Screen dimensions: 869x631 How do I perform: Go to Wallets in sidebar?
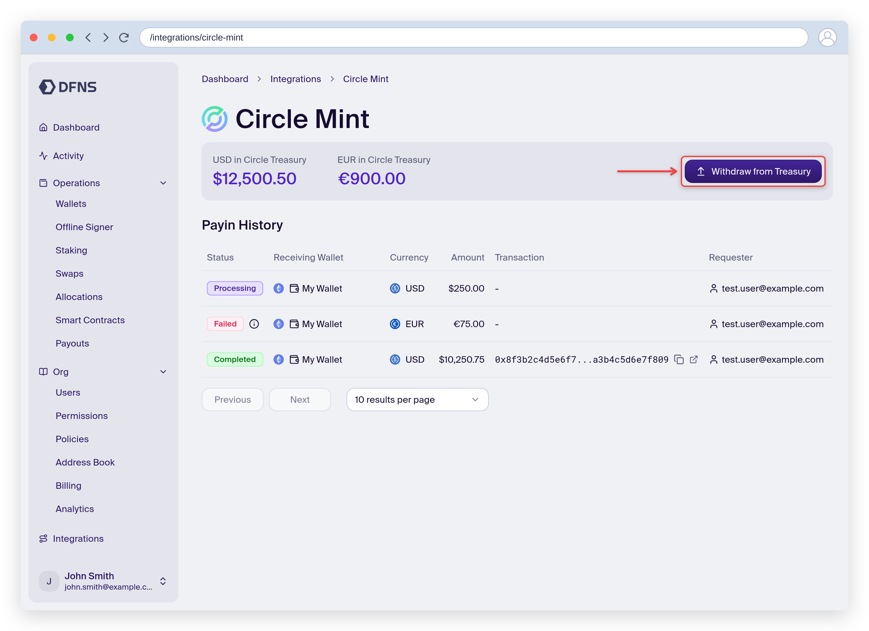71,204
